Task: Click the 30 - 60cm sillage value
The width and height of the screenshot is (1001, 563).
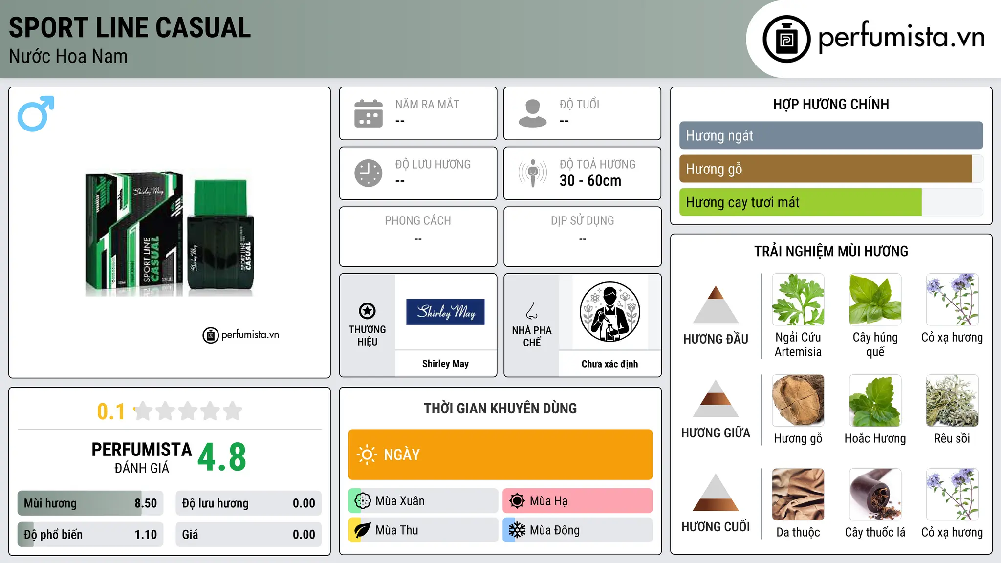Action: point(590,180)
